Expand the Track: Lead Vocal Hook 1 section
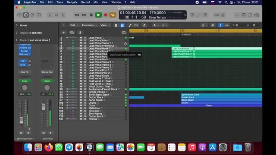This screenshot has height=155, width=276. (17, 40)
